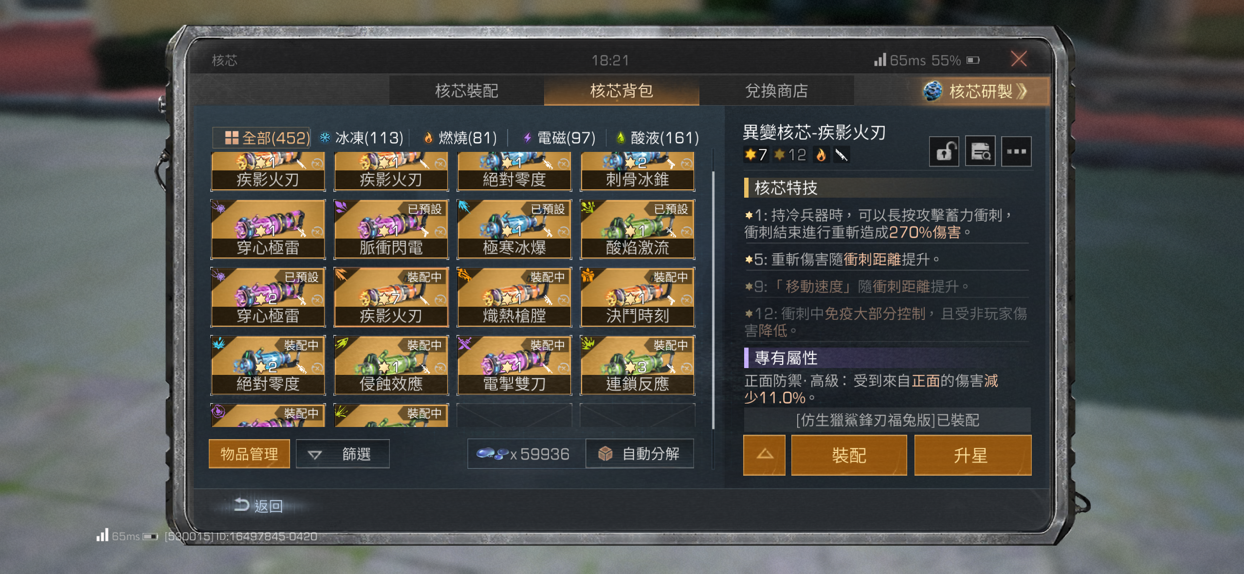
Task: Click the 核芯研製 globe icon
Action: 933,91
